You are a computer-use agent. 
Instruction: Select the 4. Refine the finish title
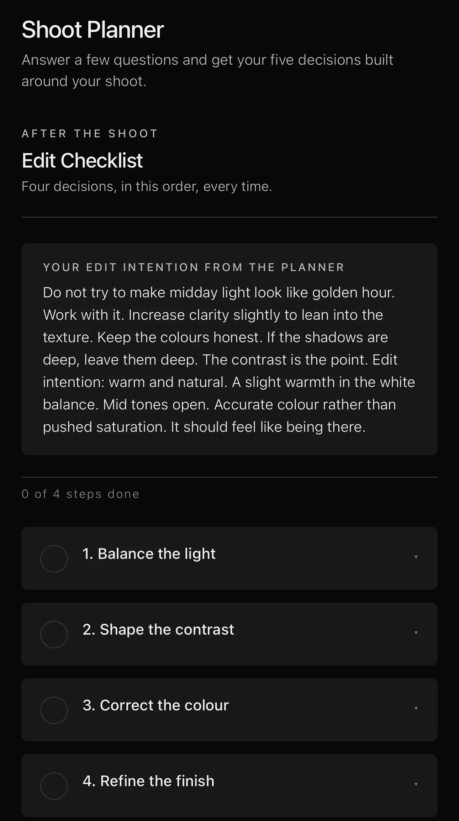pyautogui.click(x=148, y=781)
